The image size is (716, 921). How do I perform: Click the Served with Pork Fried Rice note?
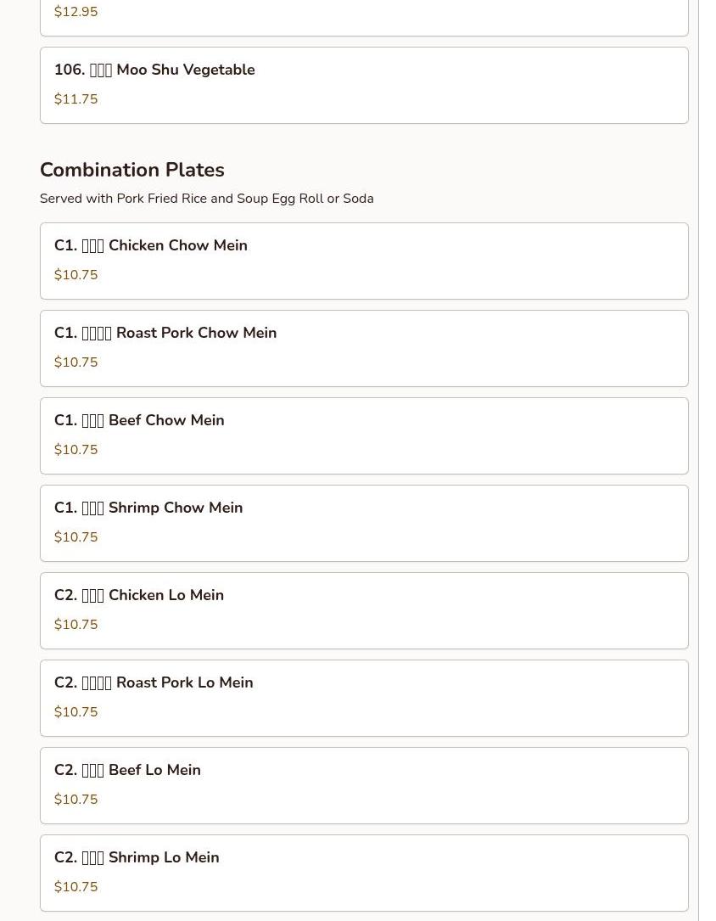[x=206, y=199]
